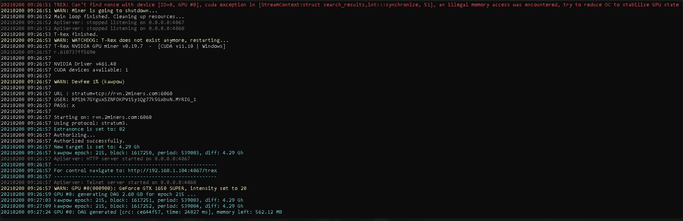Click the 'Authorized successfully.' line

tap(63, 141)
